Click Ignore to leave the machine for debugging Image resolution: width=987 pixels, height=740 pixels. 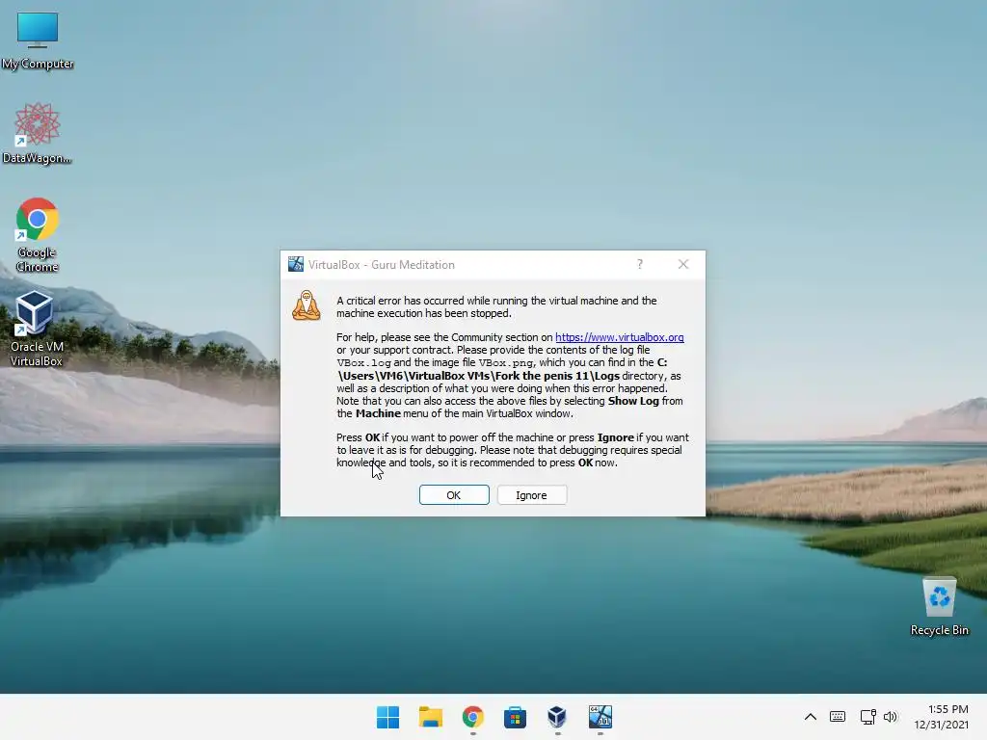(x=532, y=495)
